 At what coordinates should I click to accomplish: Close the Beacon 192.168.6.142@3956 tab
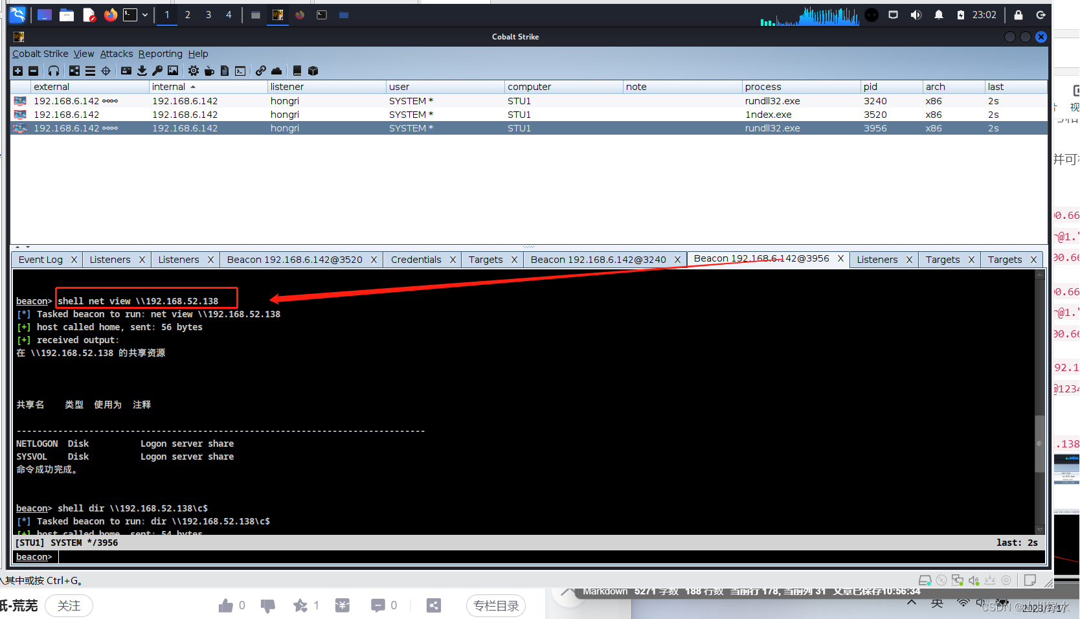click(840, 258)
